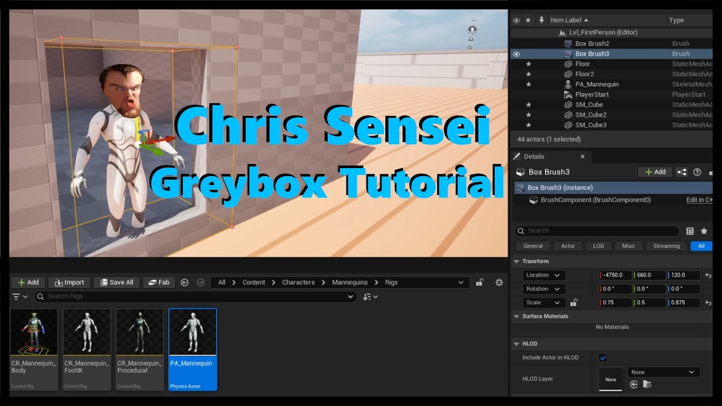This screenshot has height=406, width=722.
Task: Toggle the star next to Floor row
Action: [x=529, y=64]
